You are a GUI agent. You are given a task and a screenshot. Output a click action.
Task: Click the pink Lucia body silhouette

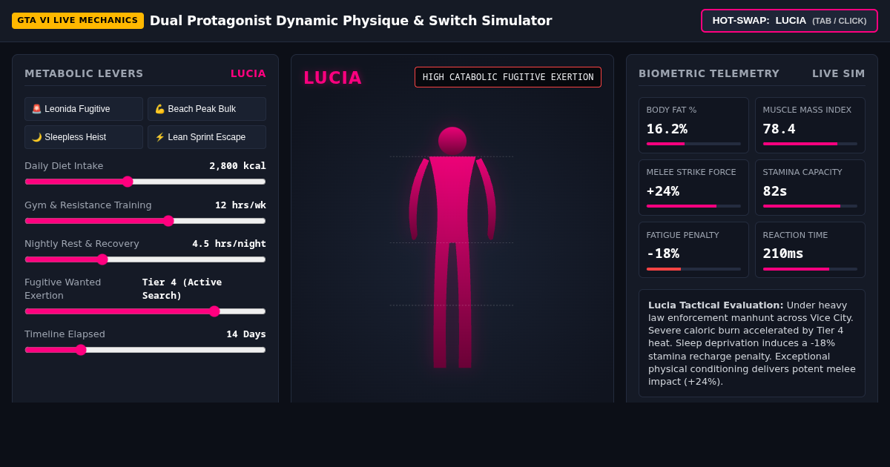pos(452,247)
